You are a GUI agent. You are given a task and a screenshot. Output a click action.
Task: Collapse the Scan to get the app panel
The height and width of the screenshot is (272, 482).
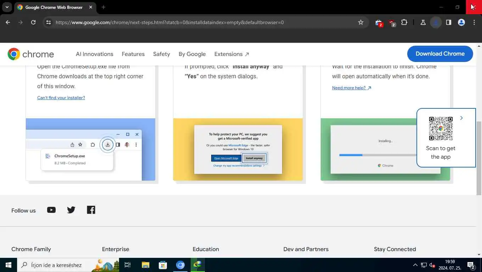point(461,118)
